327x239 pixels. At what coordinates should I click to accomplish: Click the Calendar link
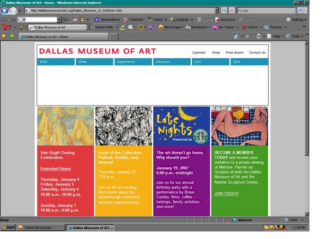tap(199, 53)
